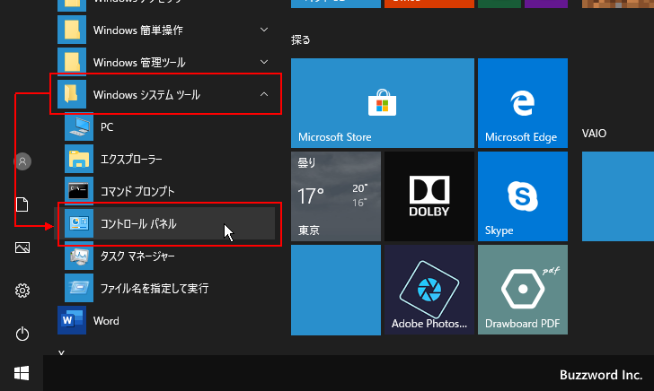Open the Drawboard PDF tile
Viewport: 654px width, 391px height.
tap(523, 290)
